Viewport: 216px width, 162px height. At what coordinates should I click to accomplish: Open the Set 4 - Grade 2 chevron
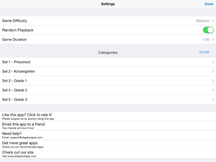point(213,90)
